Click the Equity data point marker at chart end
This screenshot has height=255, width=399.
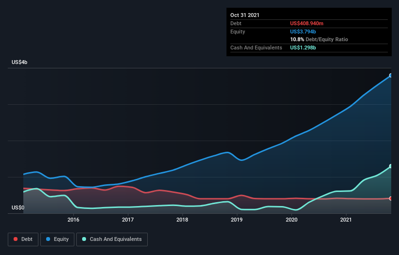pos(391,75)
